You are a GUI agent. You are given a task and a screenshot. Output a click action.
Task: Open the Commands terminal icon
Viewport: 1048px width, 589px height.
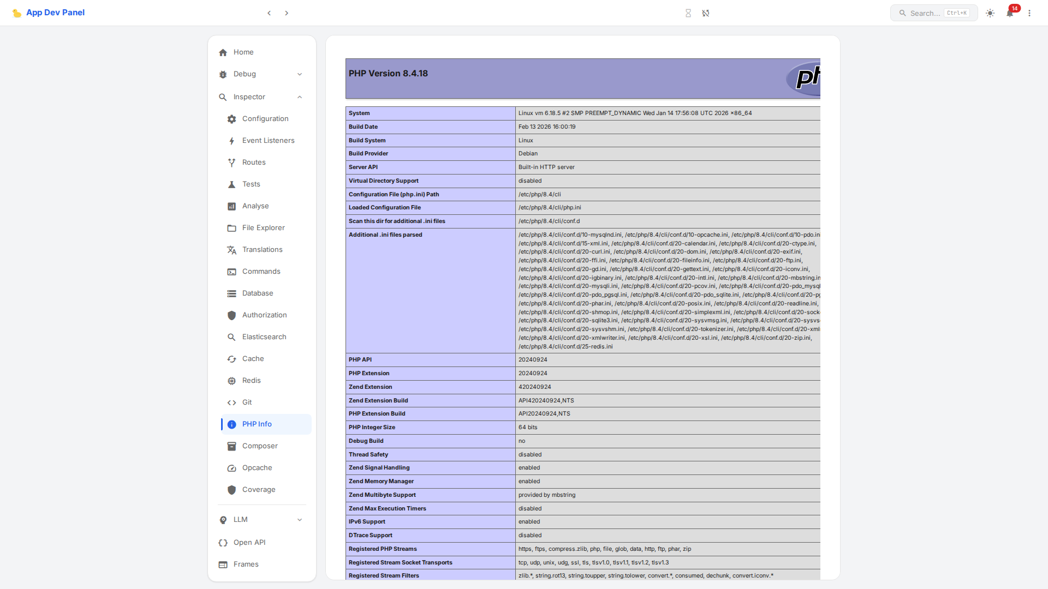click(231, 272)
